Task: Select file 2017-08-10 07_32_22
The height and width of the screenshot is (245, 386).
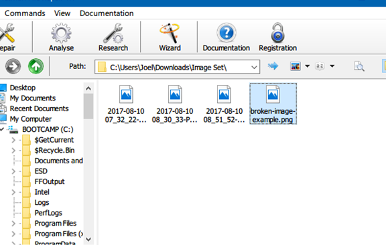Action: click(x=126, y=104)
